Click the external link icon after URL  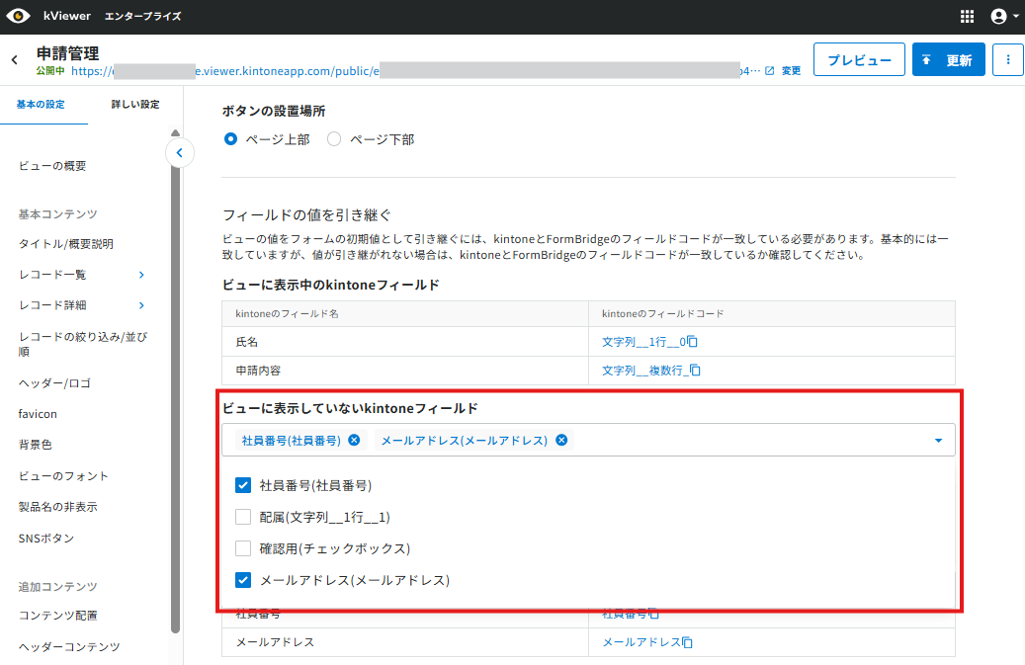click(769, 70)
